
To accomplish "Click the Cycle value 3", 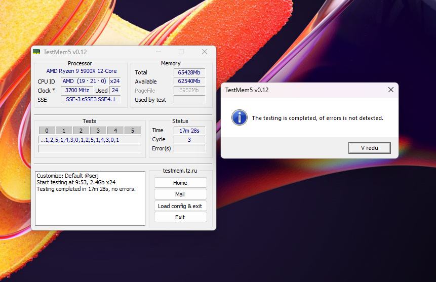I will click(x=189, y=140).
